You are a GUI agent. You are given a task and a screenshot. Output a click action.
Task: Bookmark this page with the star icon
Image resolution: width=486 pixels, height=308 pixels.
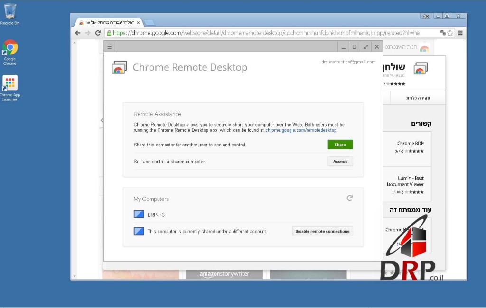pyautogui.click(x=450, y=33)
